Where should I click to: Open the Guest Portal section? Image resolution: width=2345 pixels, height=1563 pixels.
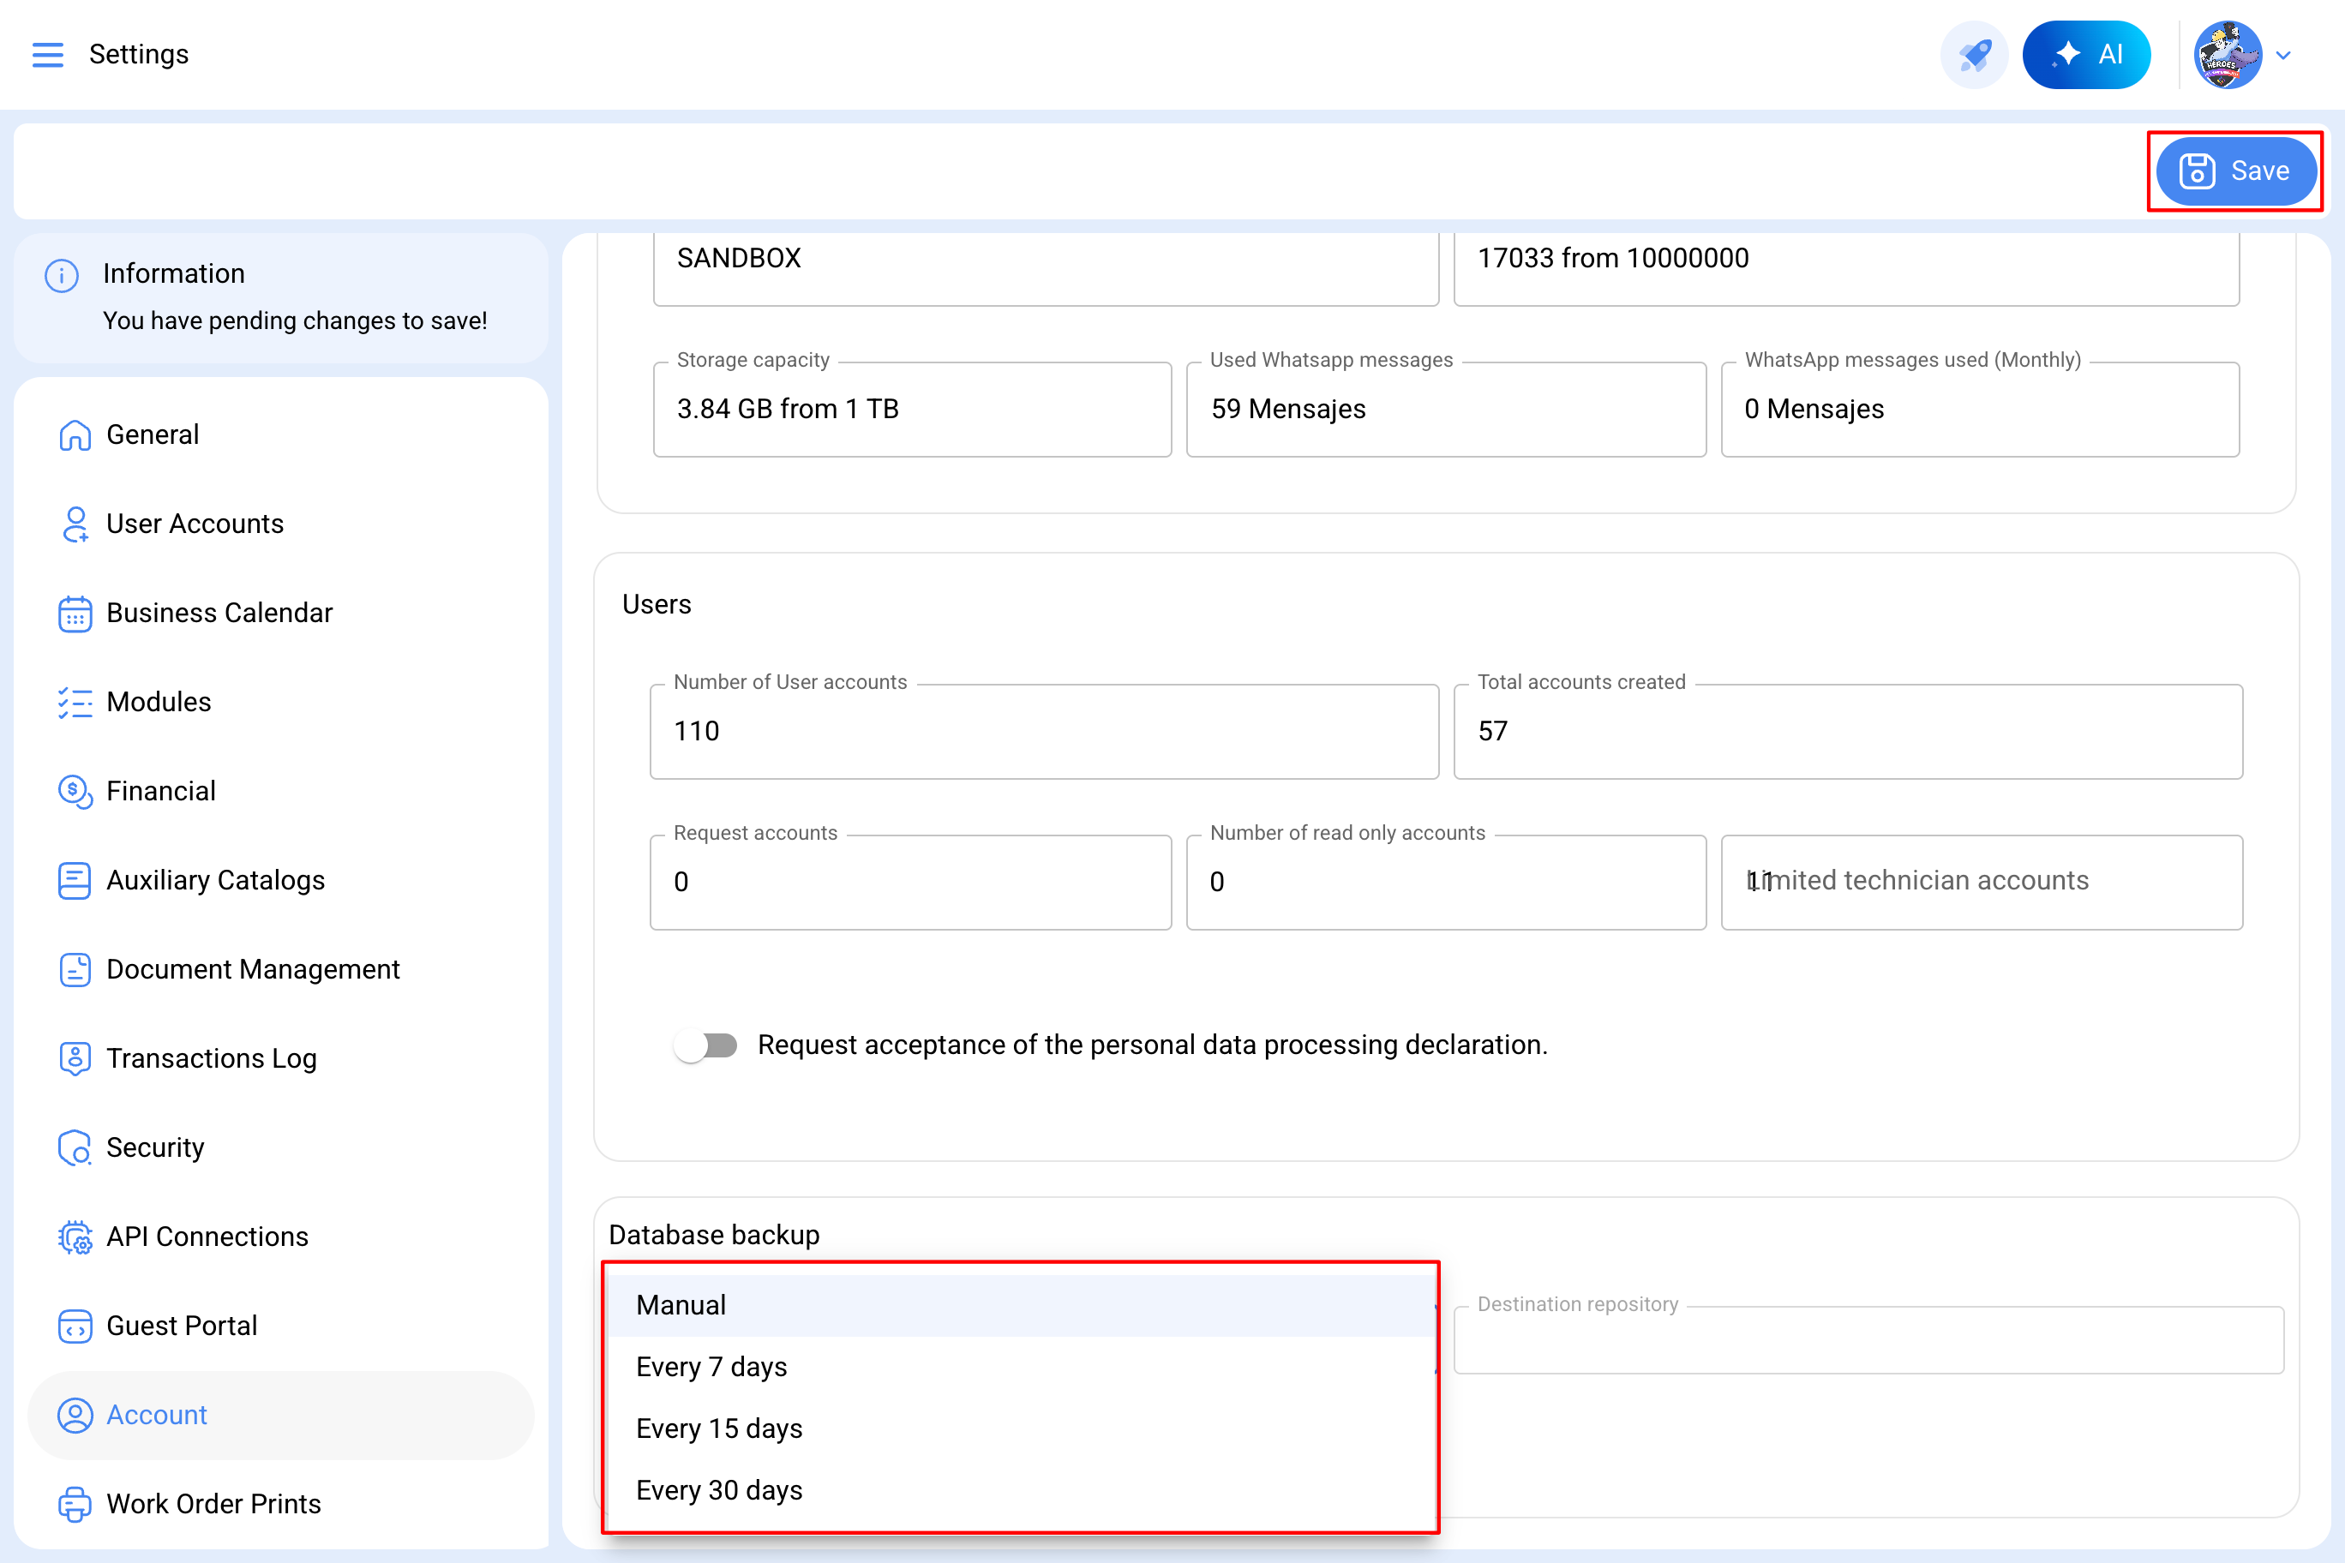182,1325
